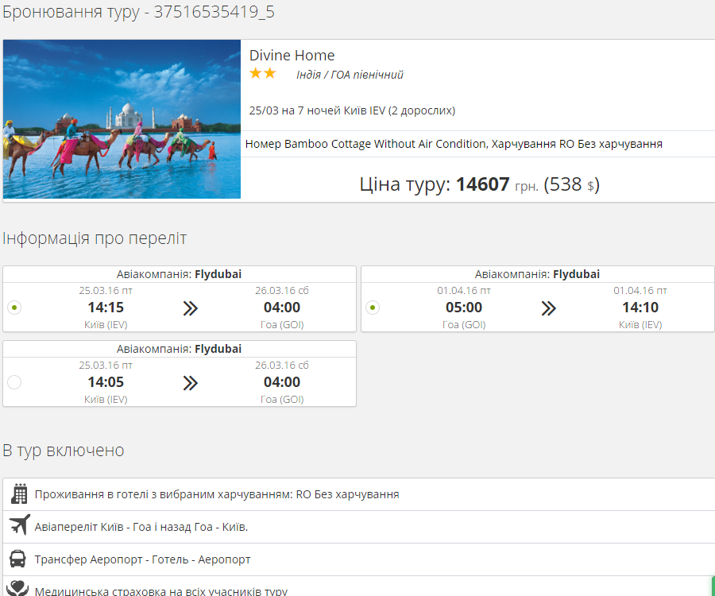Image resolution: width=715 pixels, height=596 pixels.
Task: Click the bus icon for airport transfer
Action: [18, 559]
